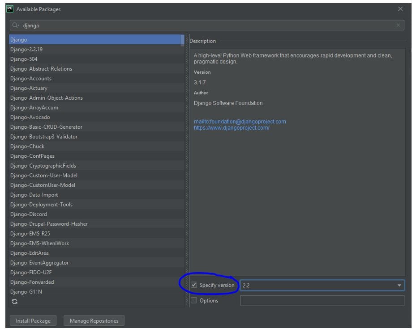
Task: Choose Django-Admin-Object-Actions from the list
Action: (x=46, y=98)
